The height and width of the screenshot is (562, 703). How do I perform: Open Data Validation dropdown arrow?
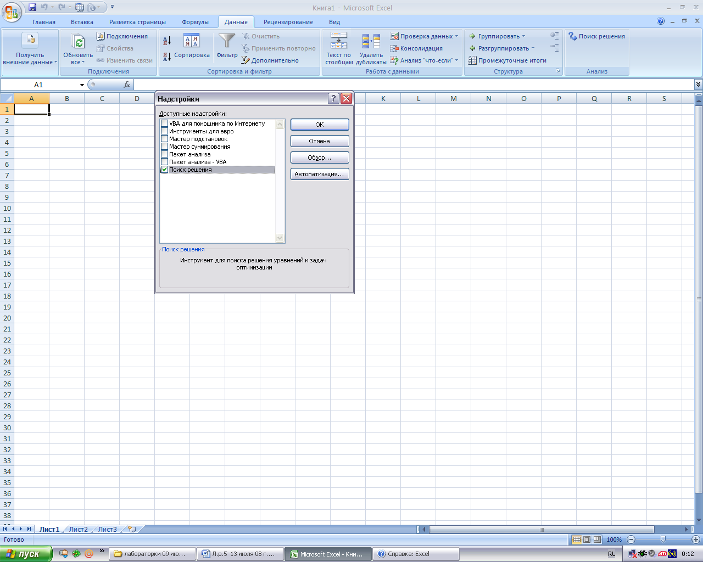[x=456, y=36]
